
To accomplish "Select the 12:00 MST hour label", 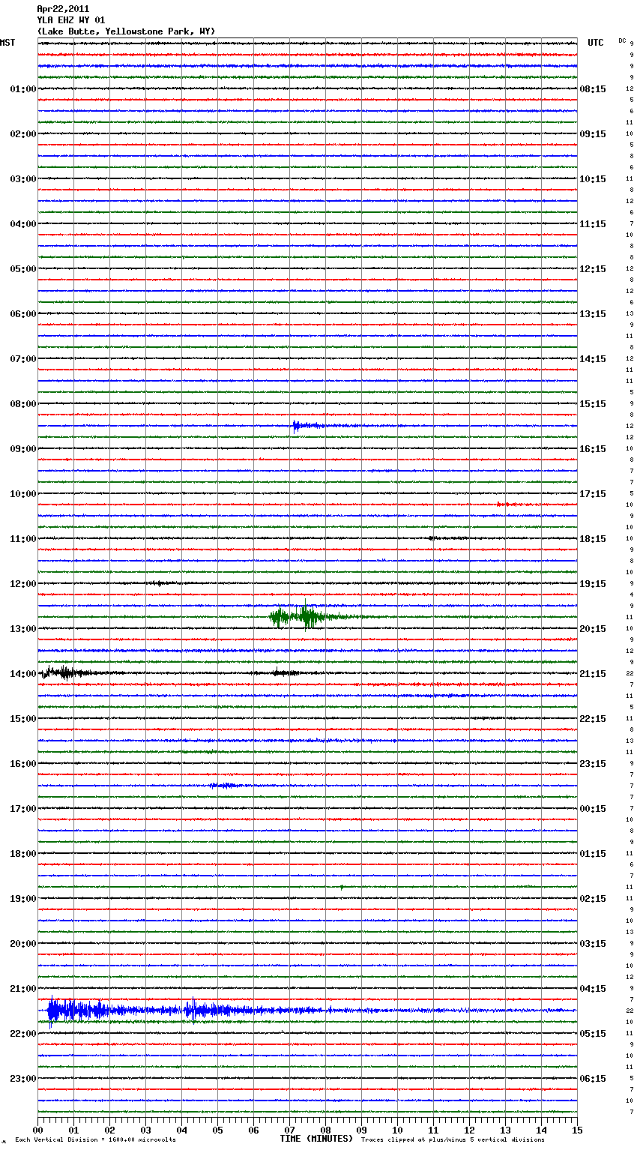I will (23, 584).
